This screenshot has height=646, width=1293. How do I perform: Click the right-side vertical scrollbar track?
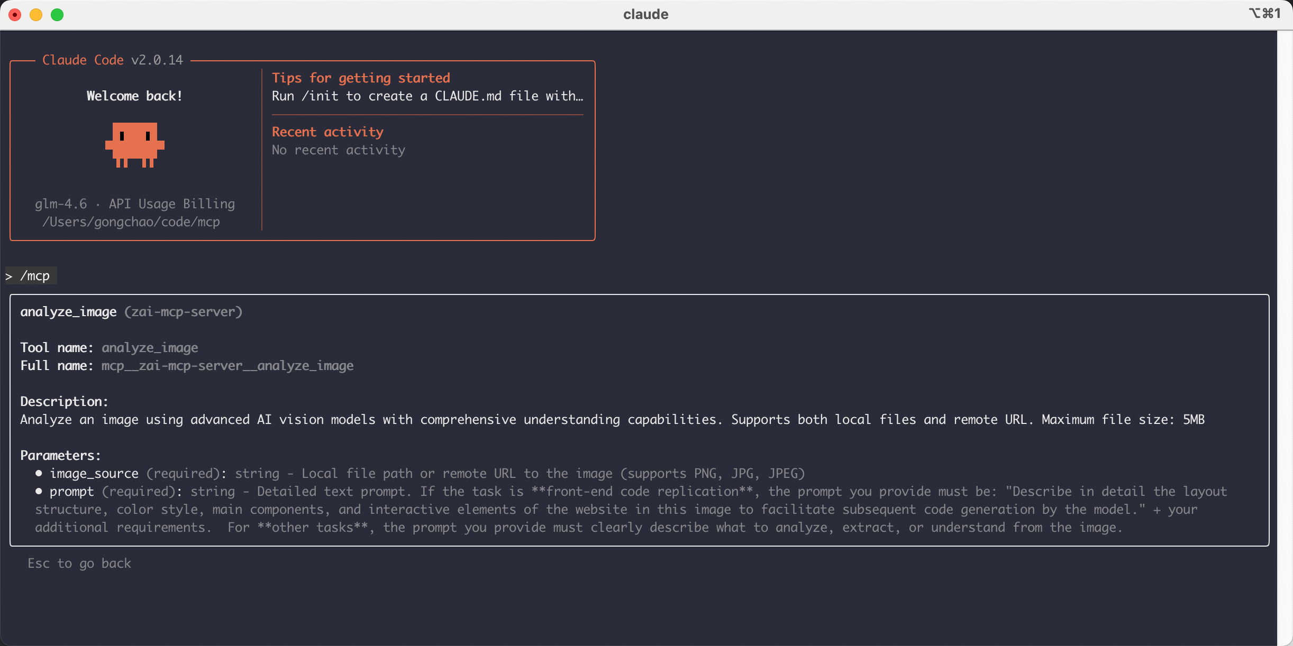(1285, 338)
